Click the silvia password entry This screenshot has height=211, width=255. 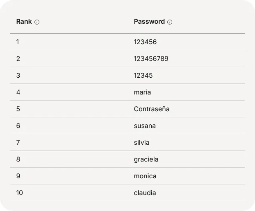coord(141,142)
